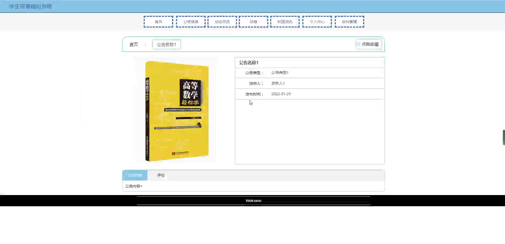Click the 点我收藏 button label
505x244 pixels.
click(370, 44)
